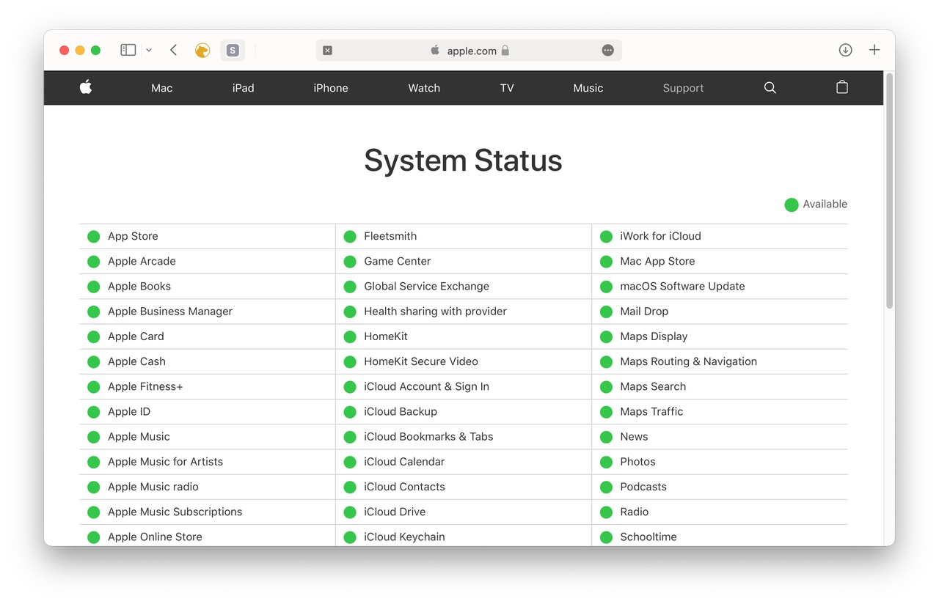Screen dimensions: 939x604
Task: Open the TV menu item
Action: pyautogui.click(x=507, y=88)
